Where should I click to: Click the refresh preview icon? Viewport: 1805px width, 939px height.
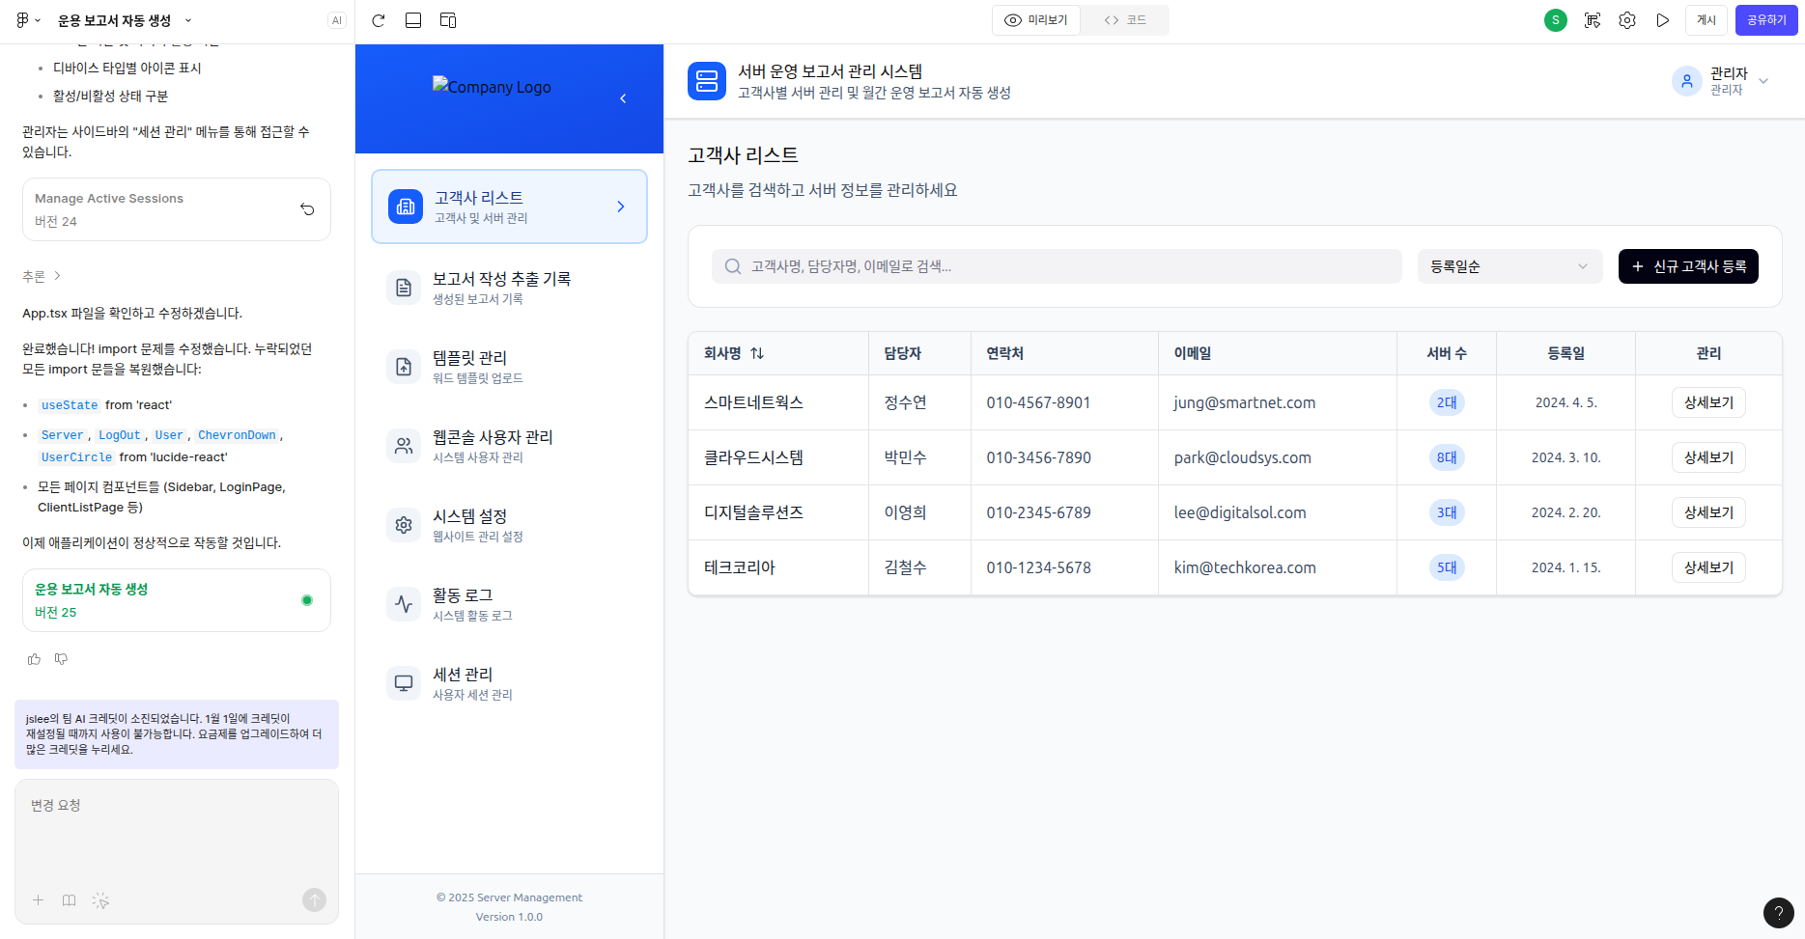click(379, 20)
